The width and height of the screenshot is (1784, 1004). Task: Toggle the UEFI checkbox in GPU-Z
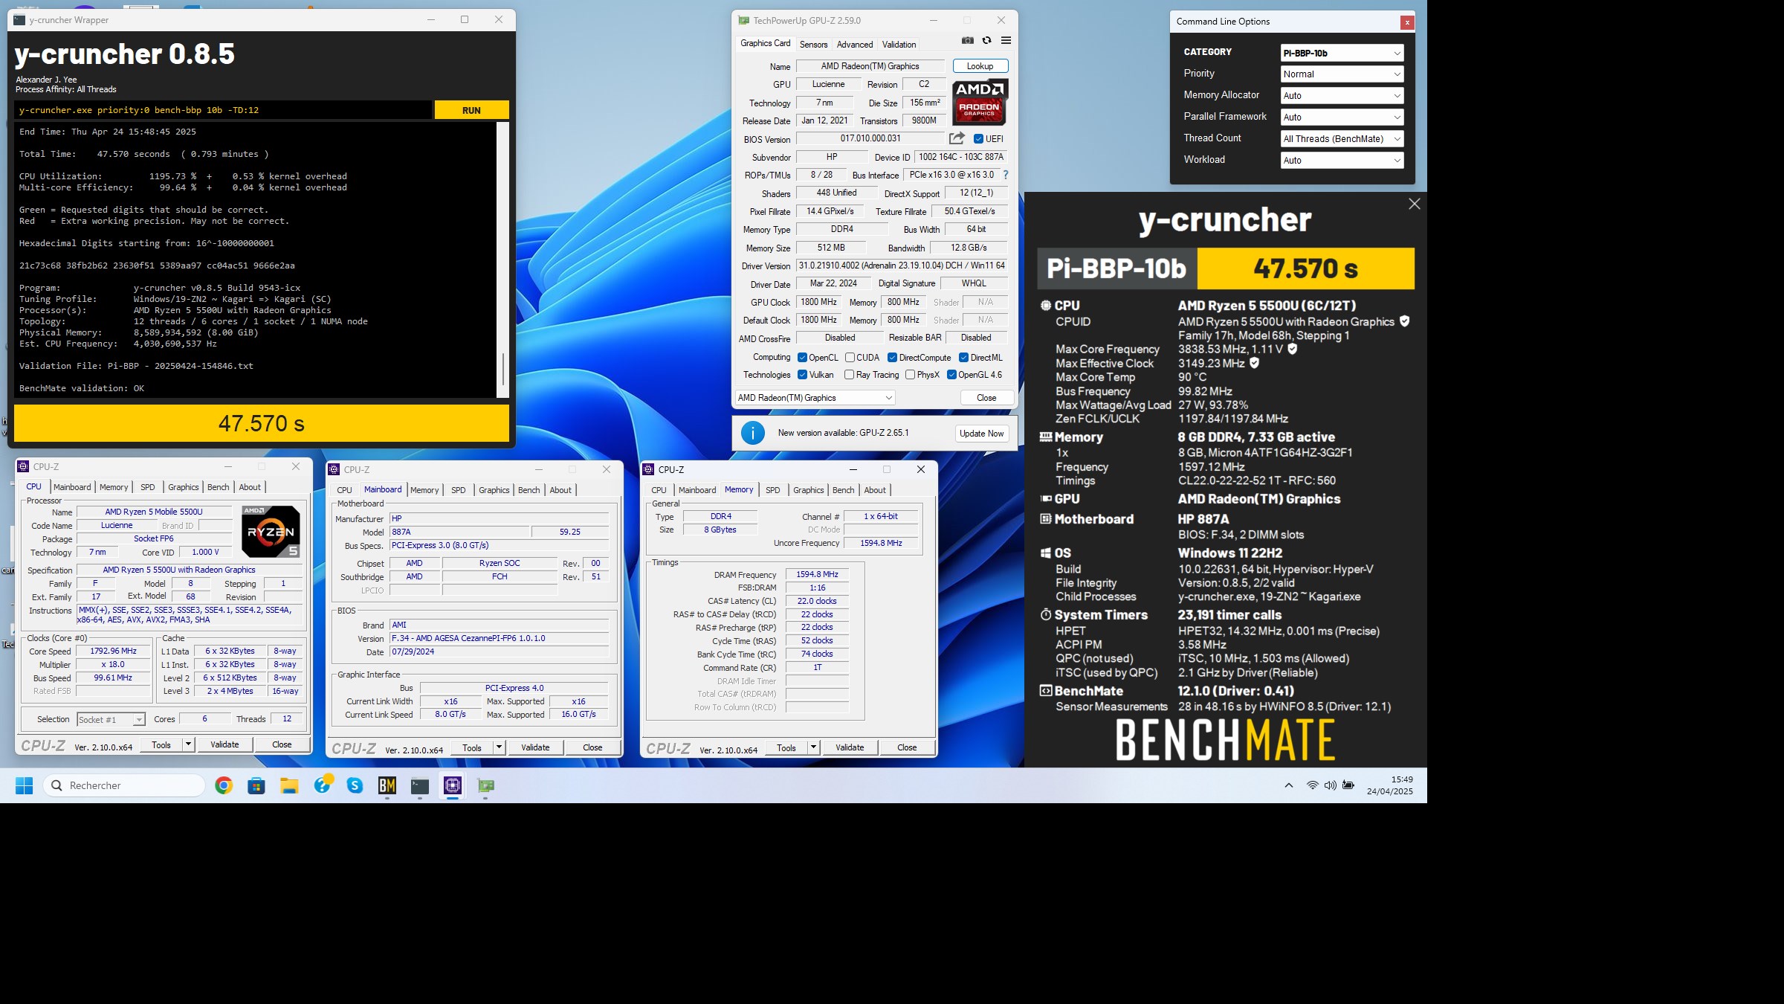point(978,139)
